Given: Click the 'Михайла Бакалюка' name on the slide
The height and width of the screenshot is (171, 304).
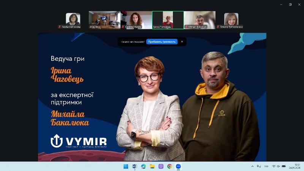Looking at the screenshot, I should coord(70,118).
